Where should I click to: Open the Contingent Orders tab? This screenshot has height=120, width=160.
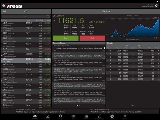tap(99, 117)
